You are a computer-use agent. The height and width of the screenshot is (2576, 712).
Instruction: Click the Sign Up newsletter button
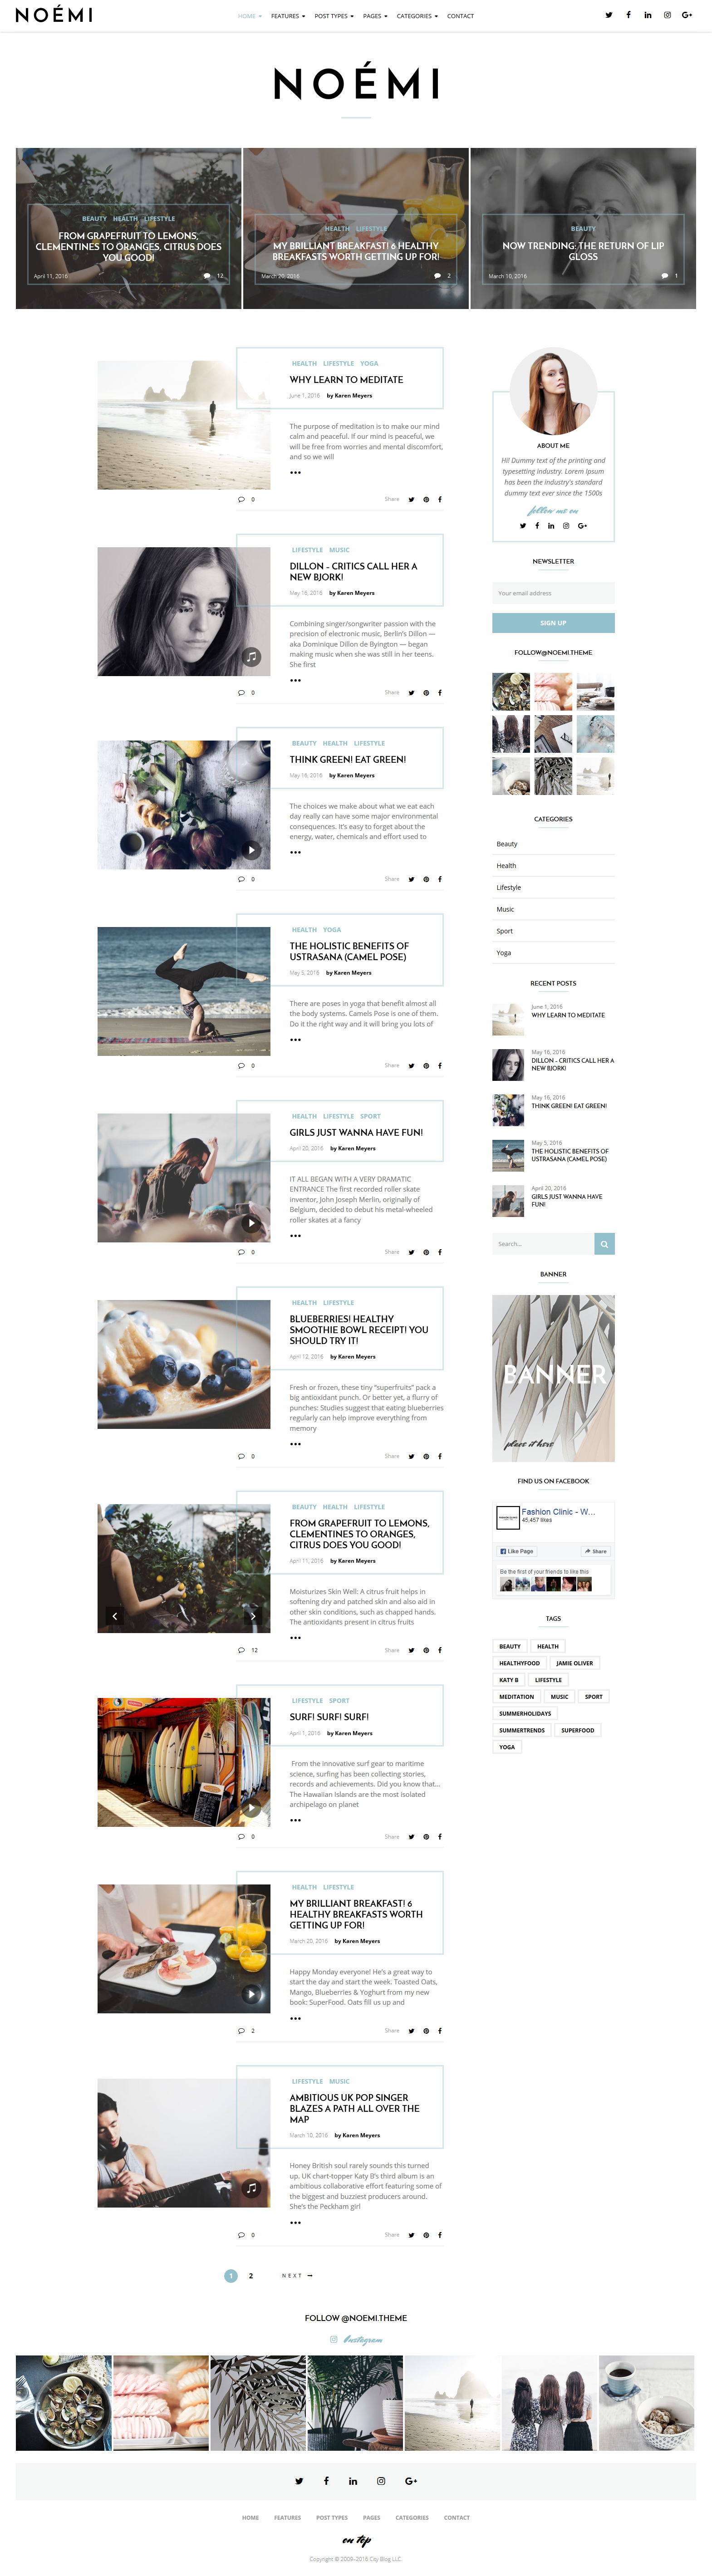click(x=553, y=623)
